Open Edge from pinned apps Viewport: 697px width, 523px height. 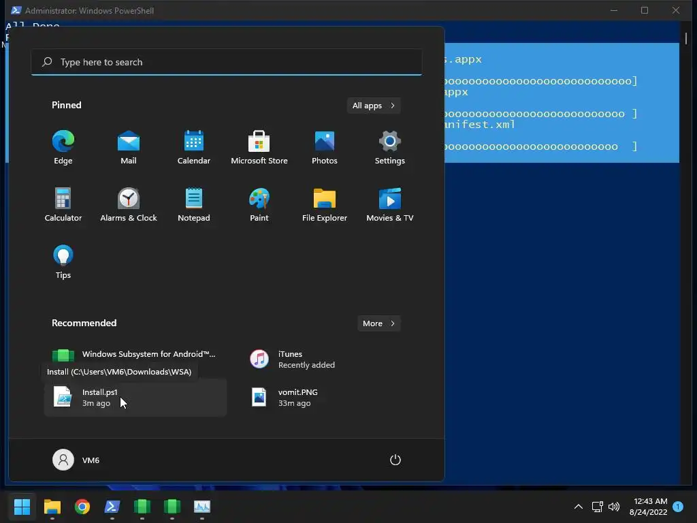pyautogui.click(x=63, y=148)
